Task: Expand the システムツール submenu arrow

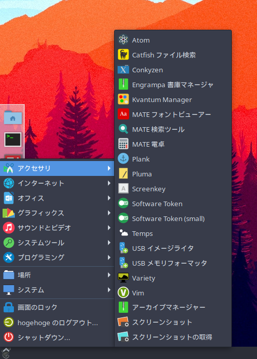Action: click(109, 243)
